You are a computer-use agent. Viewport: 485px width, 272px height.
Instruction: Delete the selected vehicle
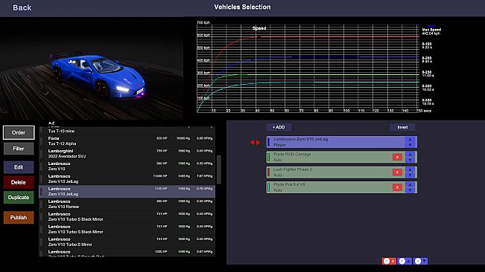(x=19, y=182)
